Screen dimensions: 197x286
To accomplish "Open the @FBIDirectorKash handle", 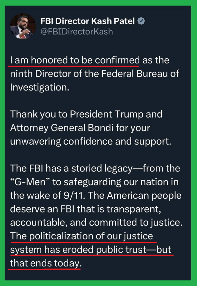I will click(77, 31).
